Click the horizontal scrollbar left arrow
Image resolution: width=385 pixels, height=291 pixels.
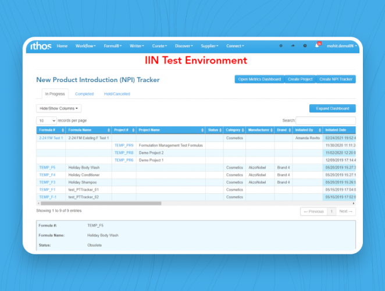[38, 204]
